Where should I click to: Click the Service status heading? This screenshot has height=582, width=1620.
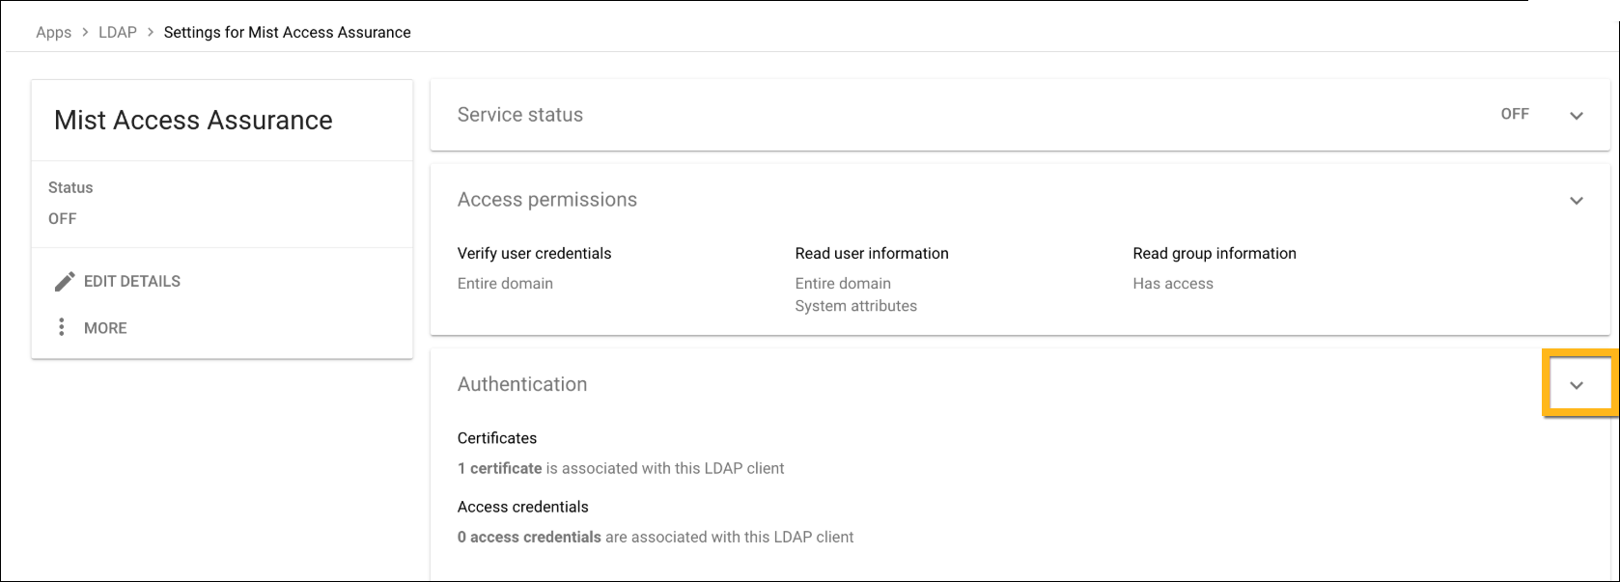[519, 115]
